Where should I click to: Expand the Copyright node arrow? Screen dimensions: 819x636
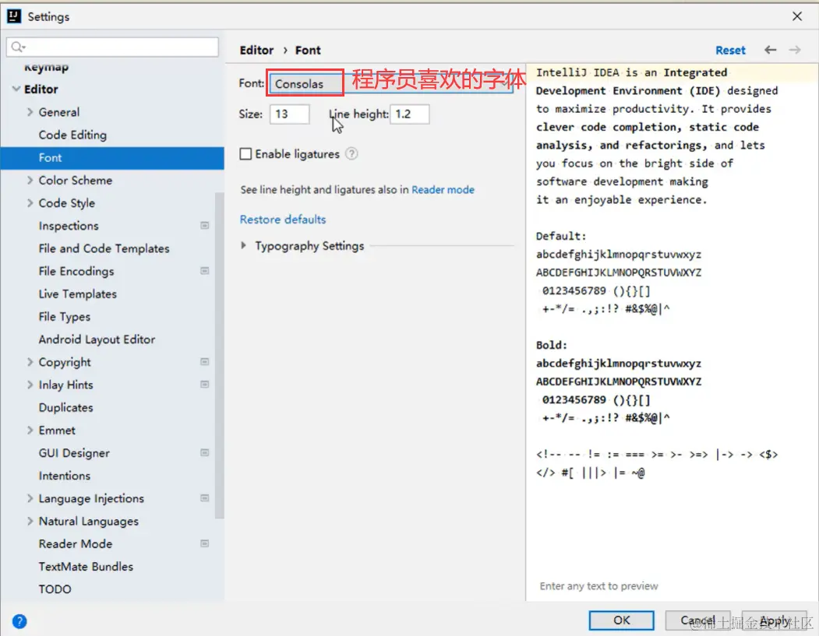[30, 361]
